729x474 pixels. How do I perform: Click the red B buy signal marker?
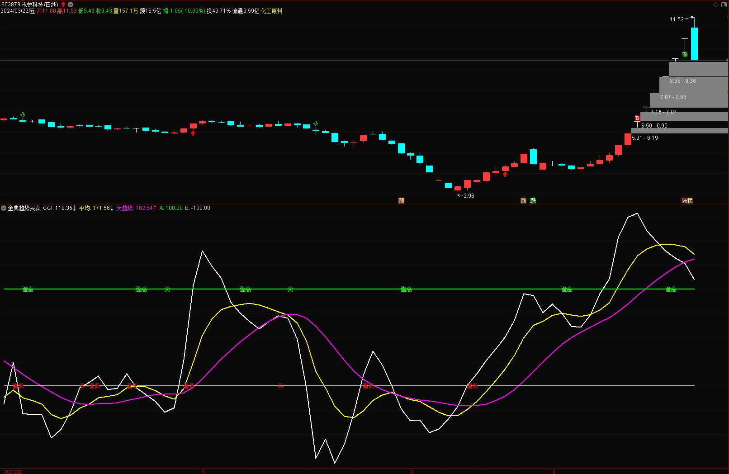(637, 118)
